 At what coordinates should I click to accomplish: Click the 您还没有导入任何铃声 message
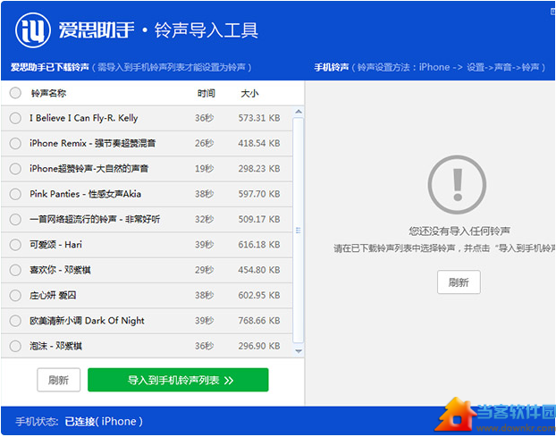click(x=459, y=231)
